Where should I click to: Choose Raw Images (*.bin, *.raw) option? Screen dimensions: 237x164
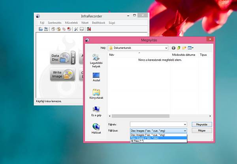pyautogui.click(x=158, y=138)
